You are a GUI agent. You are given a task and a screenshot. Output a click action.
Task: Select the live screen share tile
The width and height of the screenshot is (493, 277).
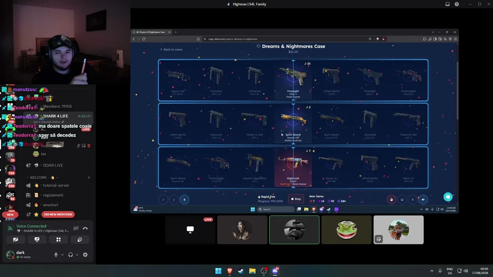190,230
